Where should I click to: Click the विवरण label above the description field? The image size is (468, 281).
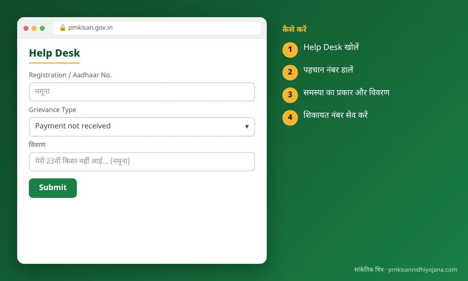click(37, 145)
